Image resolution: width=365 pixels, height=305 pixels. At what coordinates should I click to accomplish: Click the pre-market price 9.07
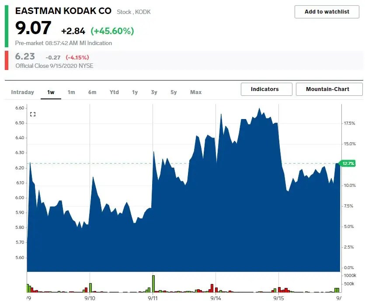pyautogui.click(x=32, y=28)
